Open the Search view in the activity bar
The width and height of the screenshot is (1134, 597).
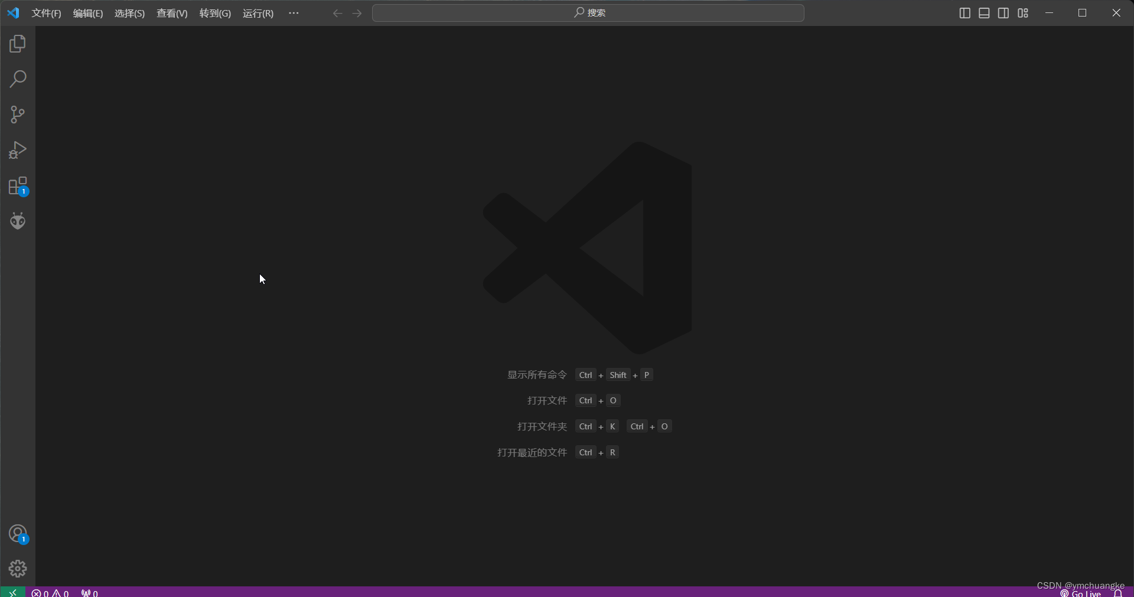pos(18,79)
